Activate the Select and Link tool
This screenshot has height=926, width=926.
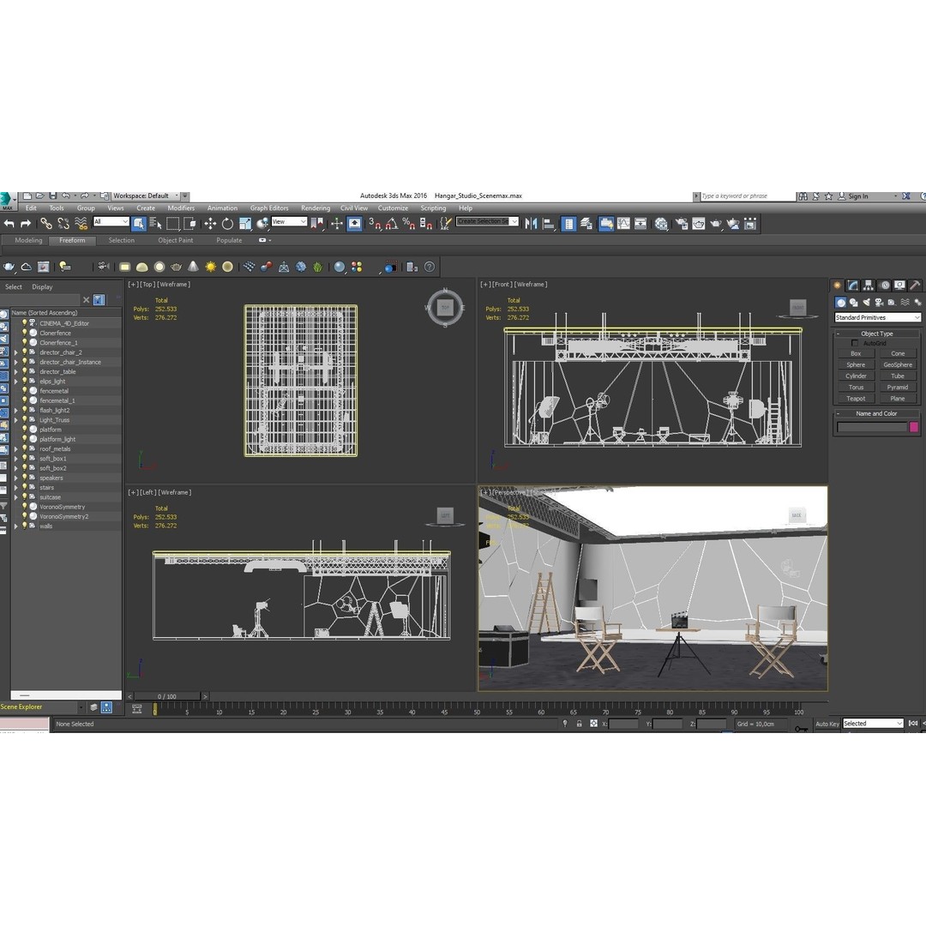45,224
